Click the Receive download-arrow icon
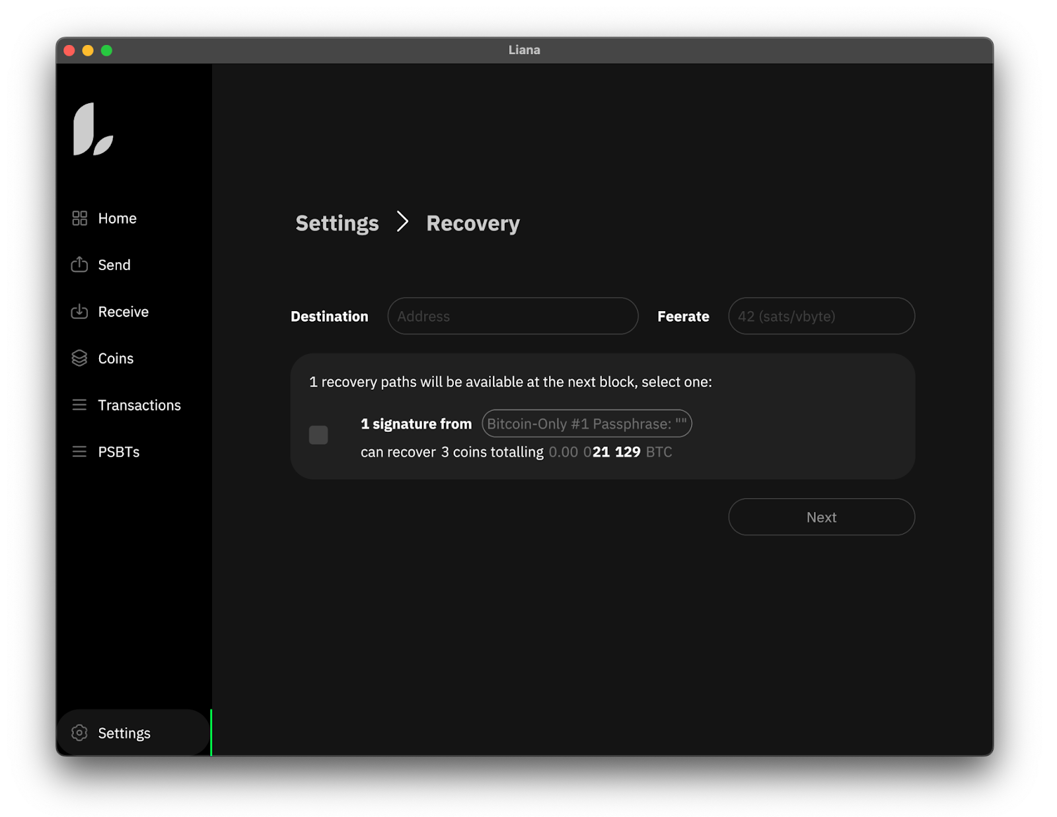This screenshot has width=1057, height=817. [x=79, y=311]
